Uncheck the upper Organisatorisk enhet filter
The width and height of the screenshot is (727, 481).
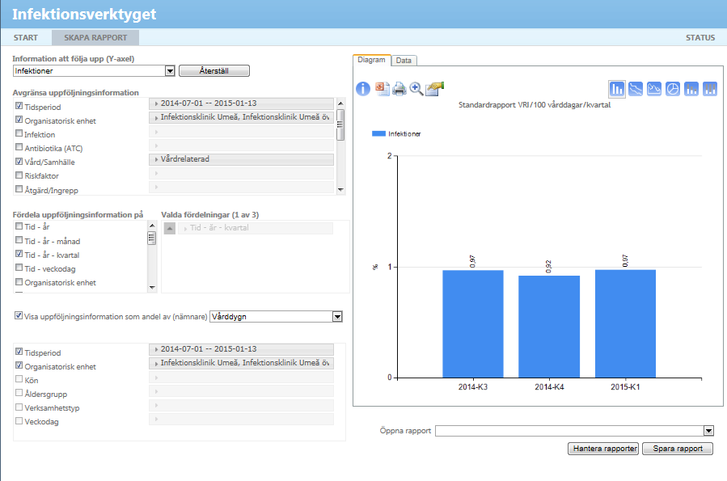coord(19,120)
